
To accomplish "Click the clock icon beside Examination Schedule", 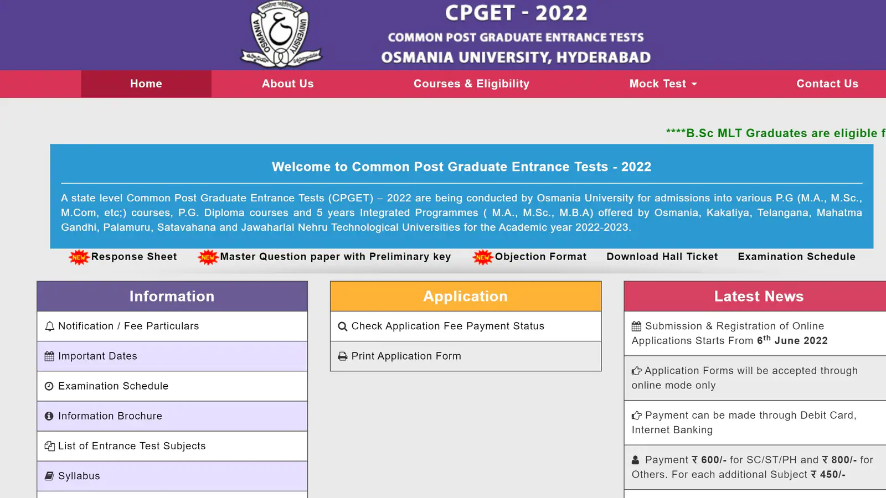I will pos(49,386).
